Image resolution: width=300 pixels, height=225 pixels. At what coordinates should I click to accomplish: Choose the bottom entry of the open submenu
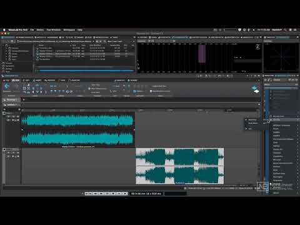(256, 129)
